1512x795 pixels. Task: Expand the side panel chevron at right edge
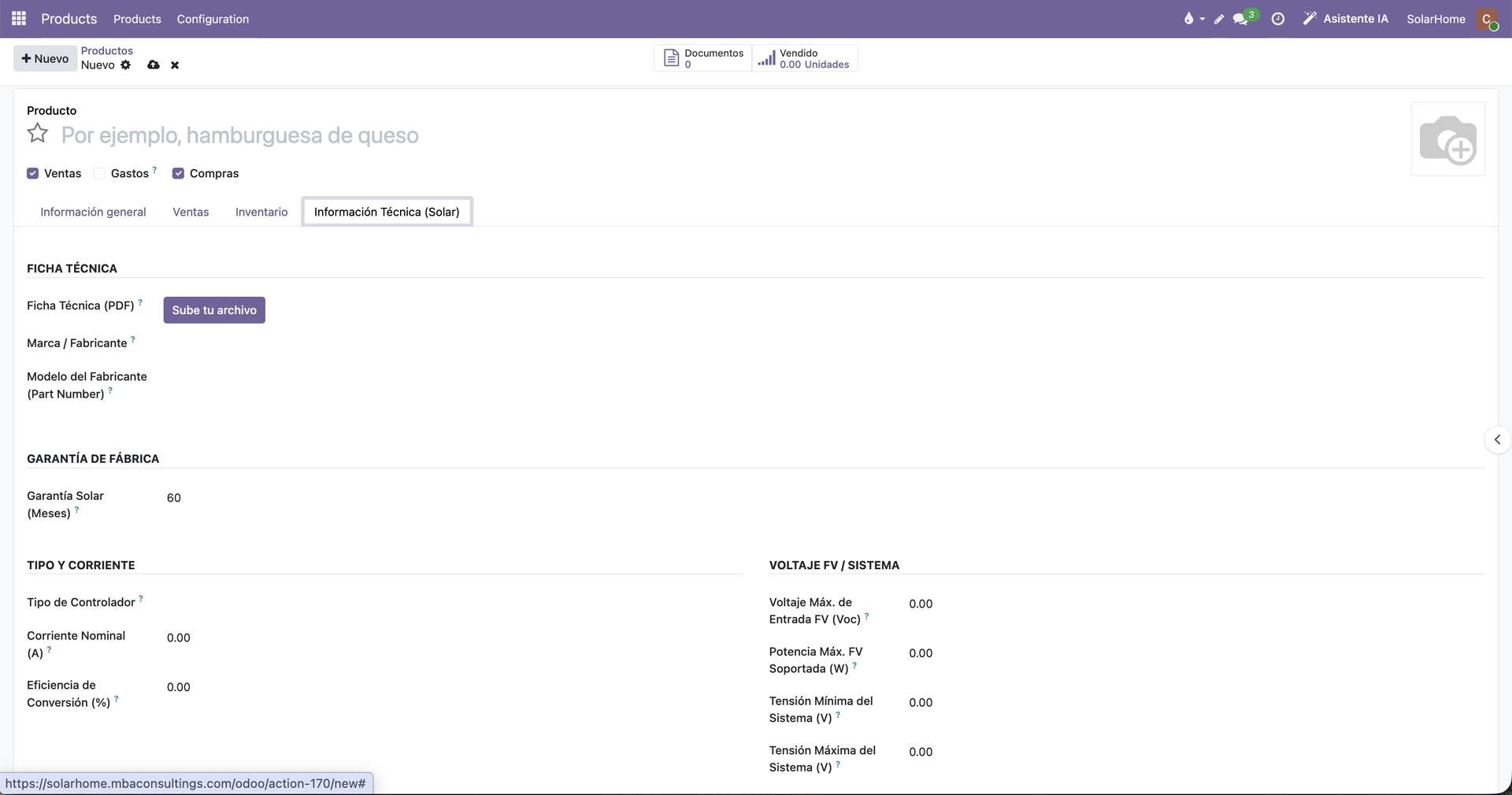(x=1497, y=439)
